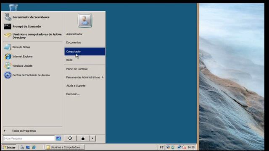
Task: Click Server Manager quick launch icon
Action: pos(22,147)
